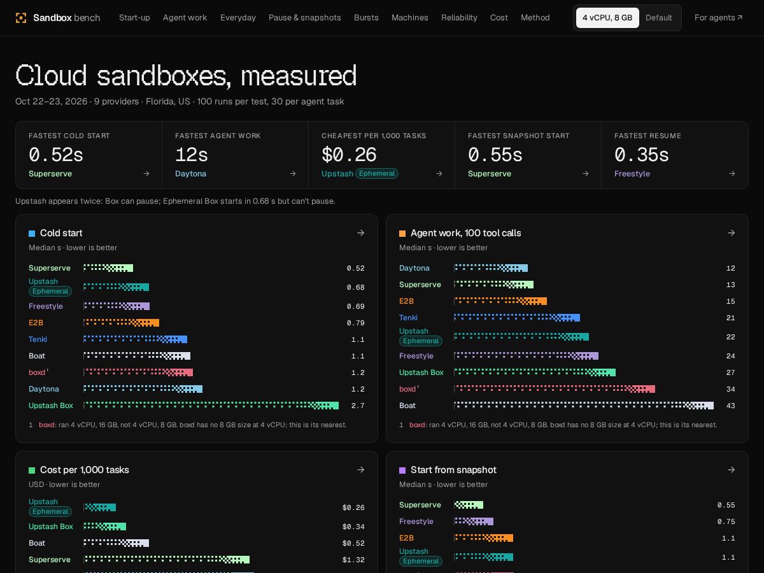Click the Sandbox bench logo icon
This screenshot has width=764, height=573.
click(x=21, y=18)
